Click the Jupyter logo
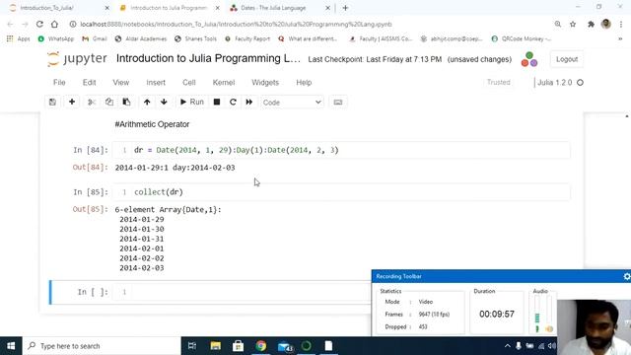This screenshot has height=355, width=631. pyautogui.click(x=77, y=59)
